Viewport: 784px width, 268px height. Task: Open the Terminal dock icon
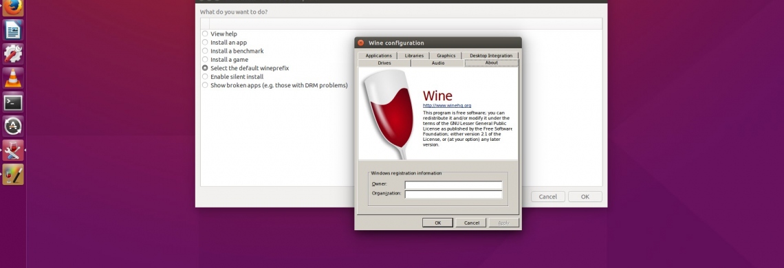tap(13, 102)
